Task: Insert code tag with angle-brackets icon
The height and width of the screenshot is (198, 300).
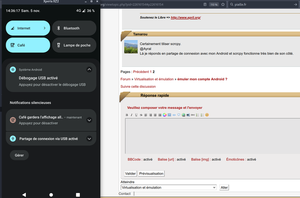Action: pyautogui.click(x=174, y=115)
